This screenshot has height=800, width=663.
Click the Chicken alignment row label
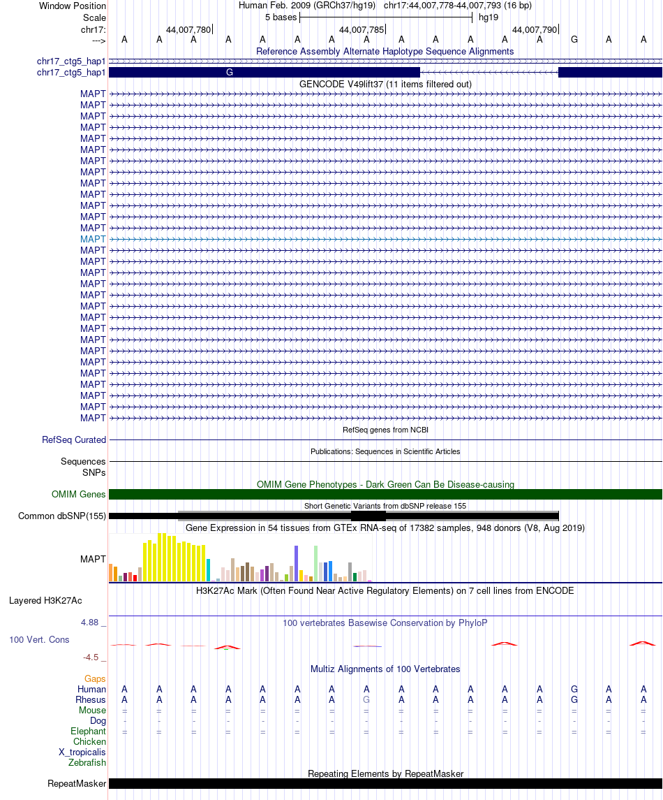pyautogui.click(x=90, y=742)
